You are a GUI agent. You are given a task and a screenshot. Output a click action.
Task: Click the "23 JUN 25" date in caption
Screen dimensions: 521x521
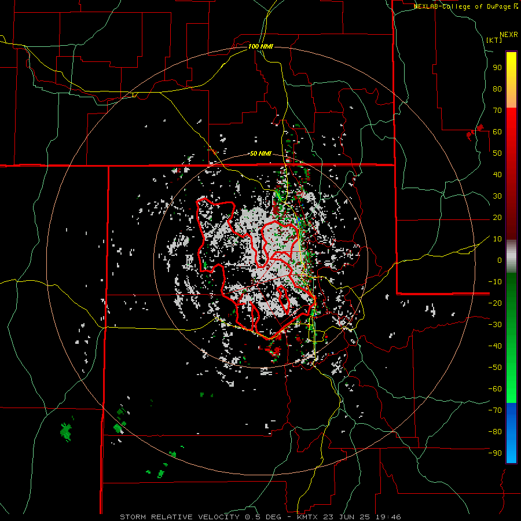[347, 517]
